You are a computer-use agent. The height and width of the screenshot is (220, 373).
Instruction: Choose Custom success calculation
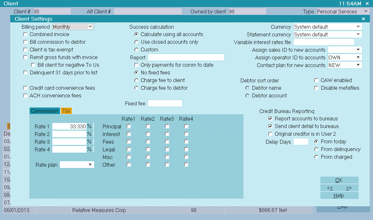136,49
